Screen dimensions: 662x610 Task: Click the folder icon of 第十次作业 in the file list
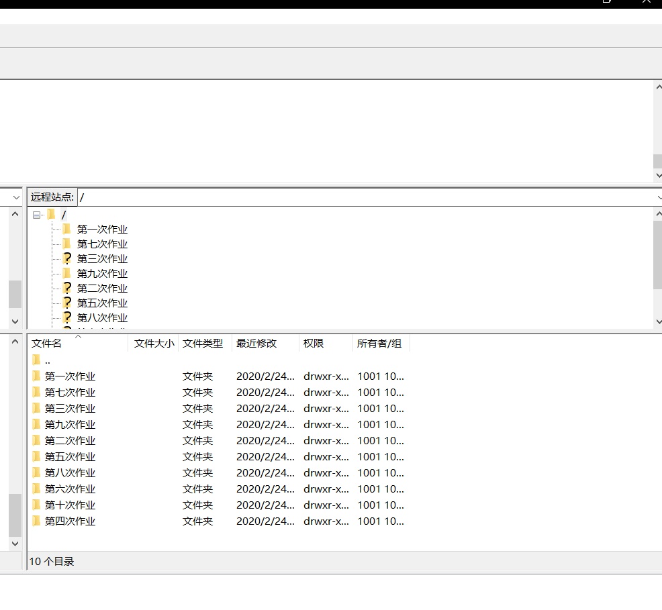coord(36,505)
